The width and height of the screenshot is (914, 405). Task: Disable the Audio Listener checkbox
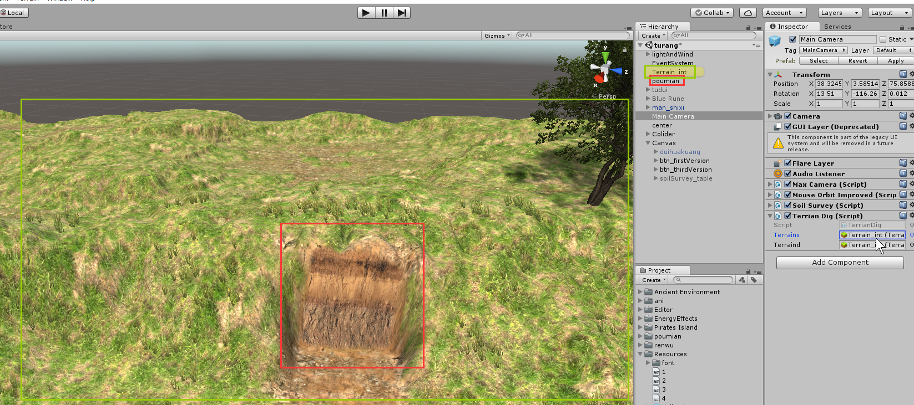click(787, 173)
